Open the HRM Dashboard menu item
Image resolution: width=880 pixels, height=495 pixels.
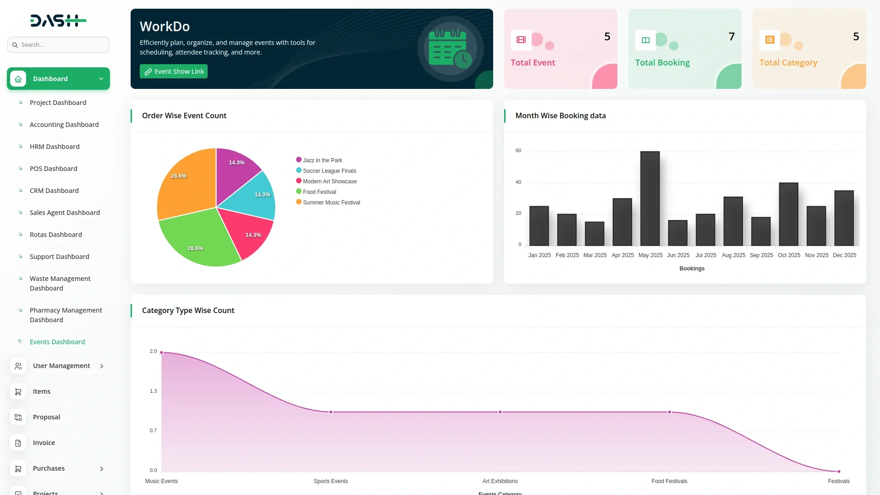(x=55, y=147)
